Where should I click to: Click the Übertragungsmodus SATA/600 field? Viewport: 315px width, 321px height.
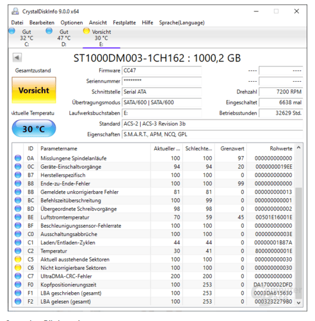[161, 102]
